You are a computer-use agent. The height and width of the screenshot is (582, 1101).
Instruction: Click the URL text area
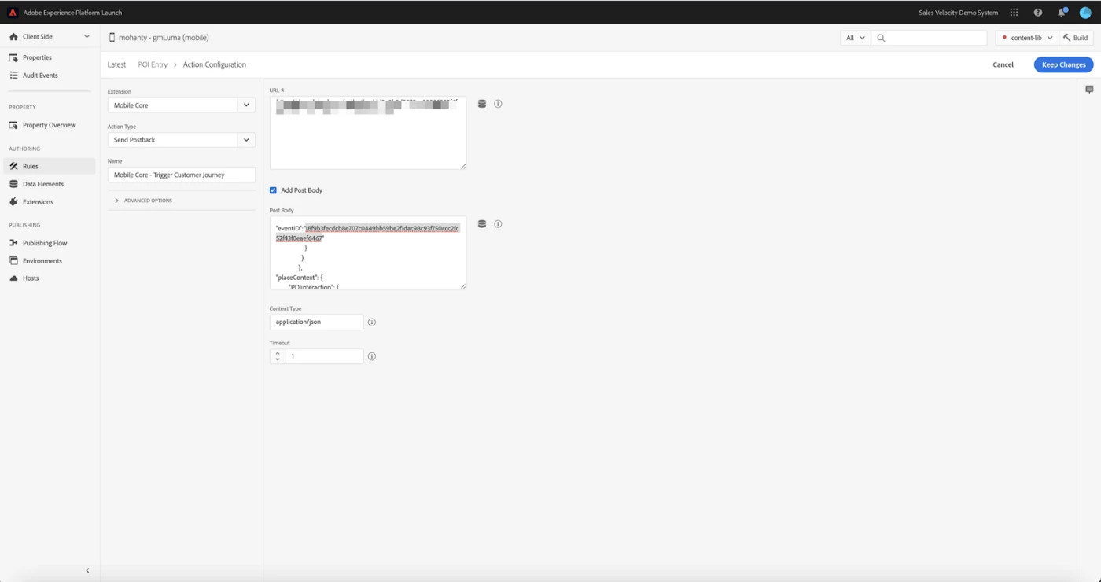pyautogui.click(x=367, y=132)
